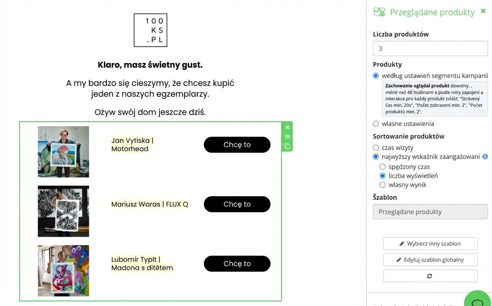Click the Szablon Przeglądane produkty field
The image size is (492, 306).
point(430,212)
